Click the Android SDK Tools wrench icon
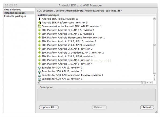Viewport: 161px width, 117px height. 39,19
